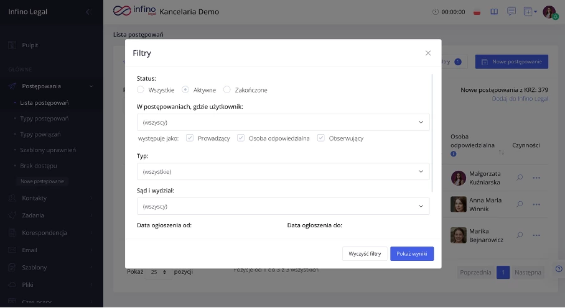Click the 00:00:00 timer clock icon

[x=436, y=12]
